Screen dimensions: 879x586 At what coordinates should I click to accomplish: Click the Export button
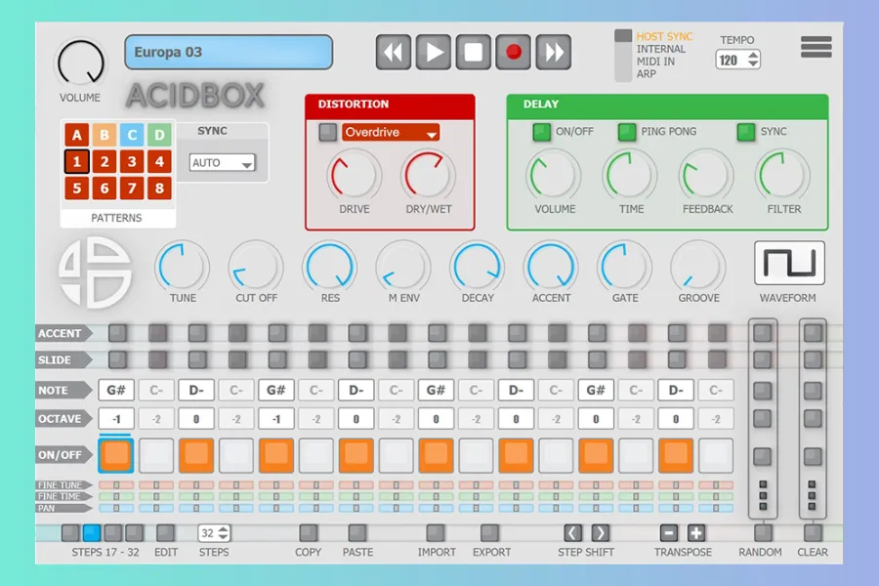pyautogui.click(x=490, y=533)
